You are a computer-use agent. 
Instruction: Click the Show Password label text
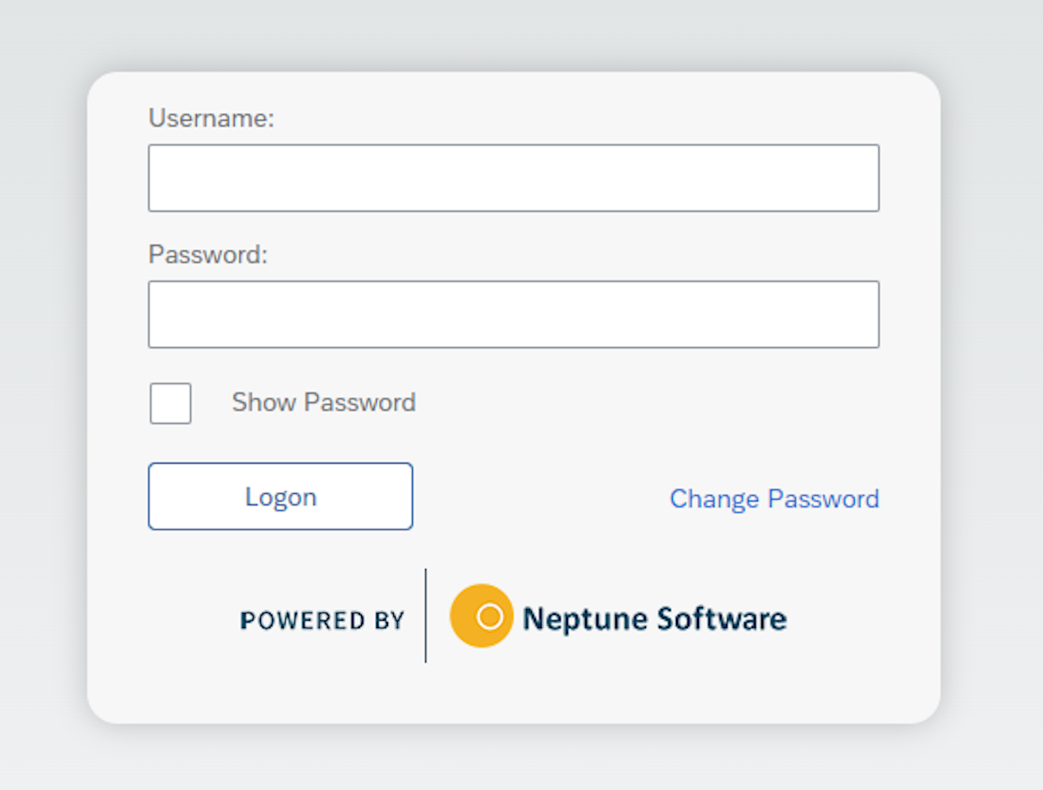[323, 402]
